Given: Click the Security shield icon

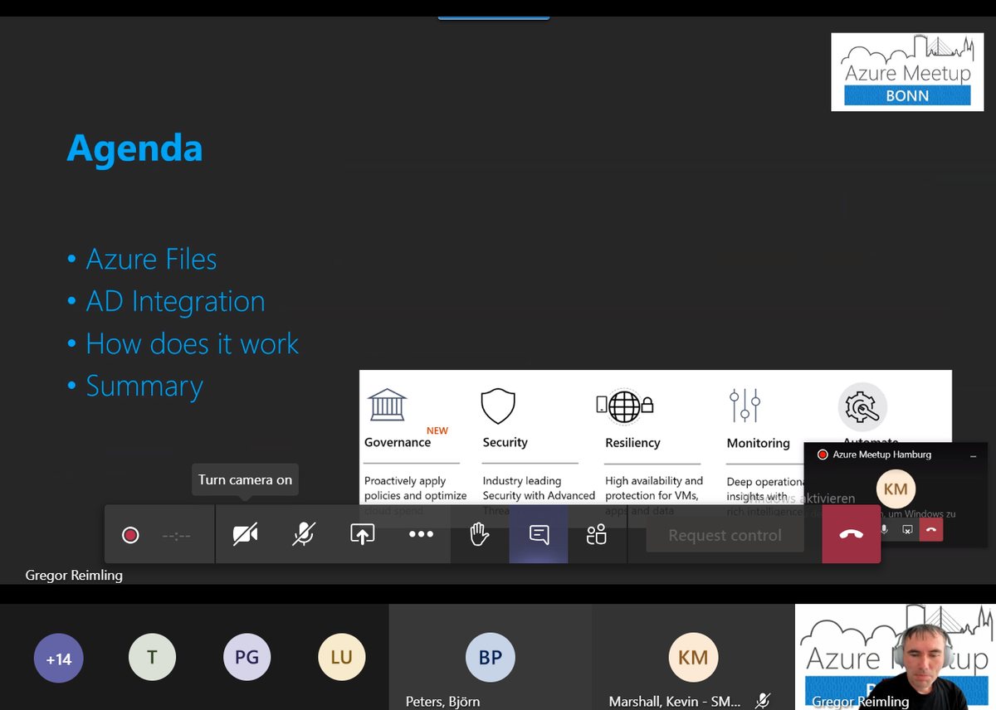Looking at the screenshot, I should (x=498, y=406).
